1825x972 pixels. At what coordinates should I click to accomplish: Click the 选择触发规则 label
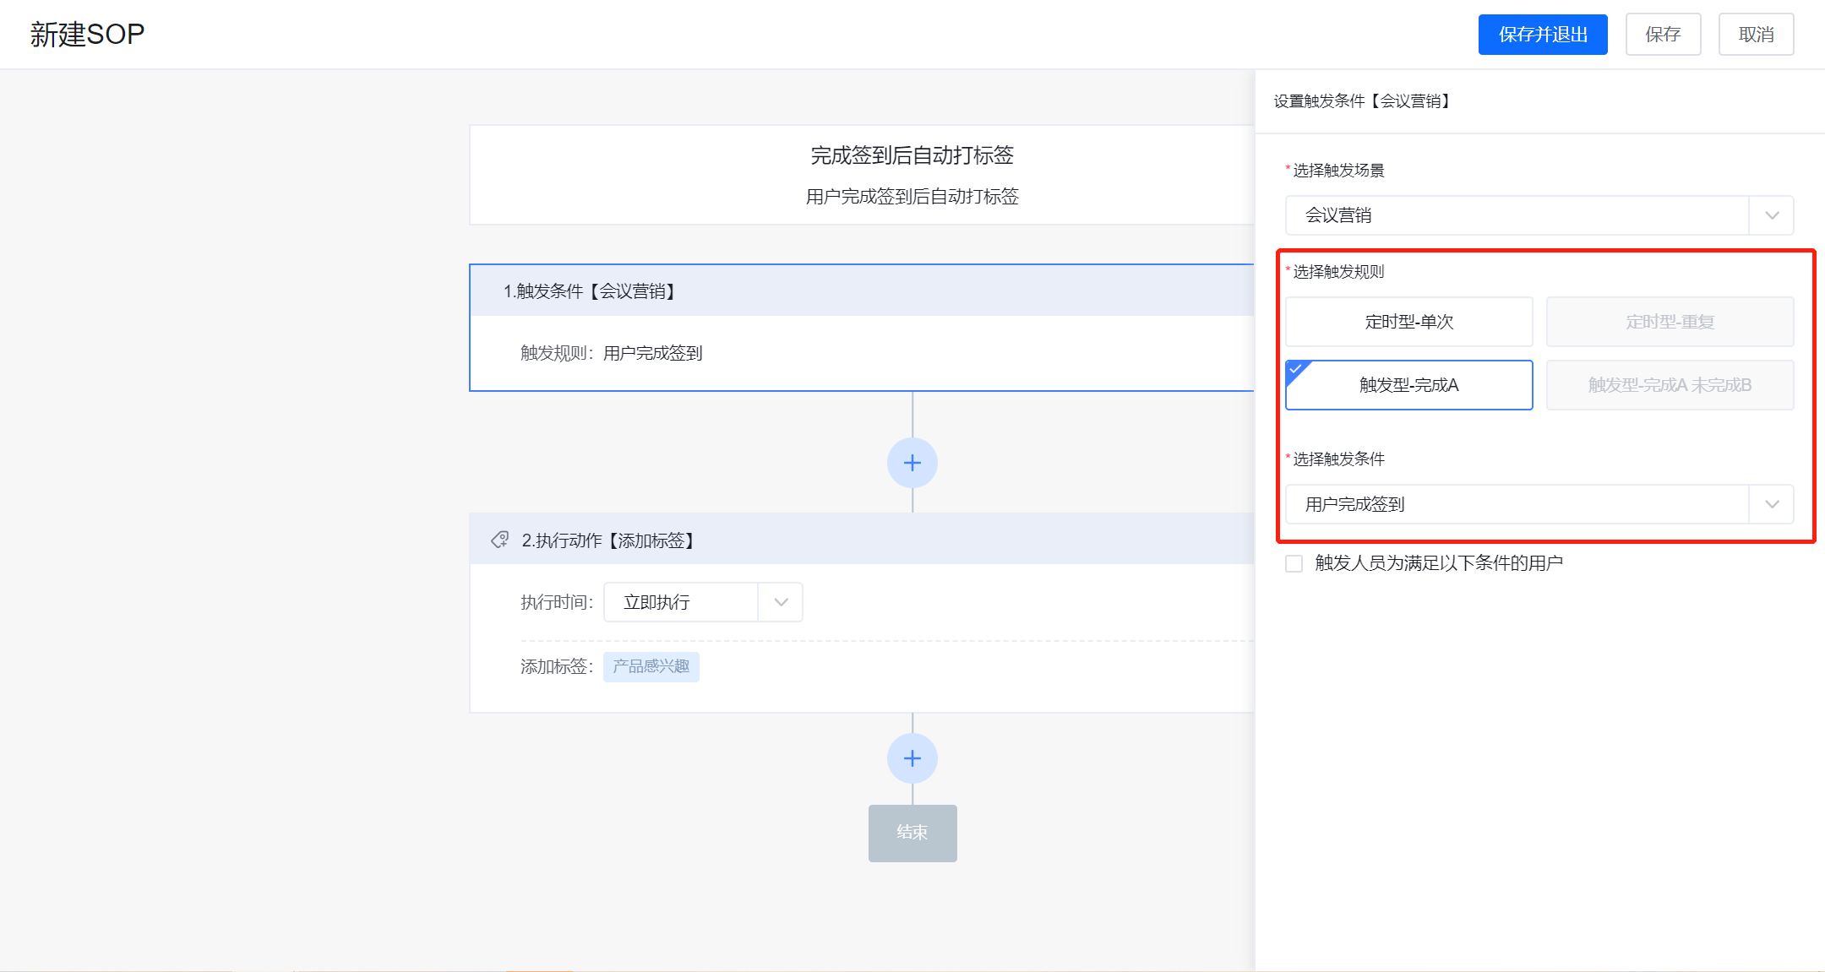(1338, 272)
